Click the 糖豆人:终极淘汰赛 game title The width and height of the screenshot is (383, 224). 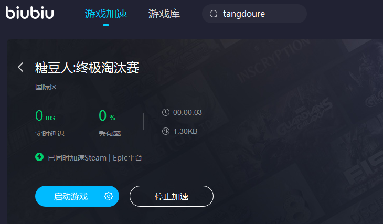point(87,68)
